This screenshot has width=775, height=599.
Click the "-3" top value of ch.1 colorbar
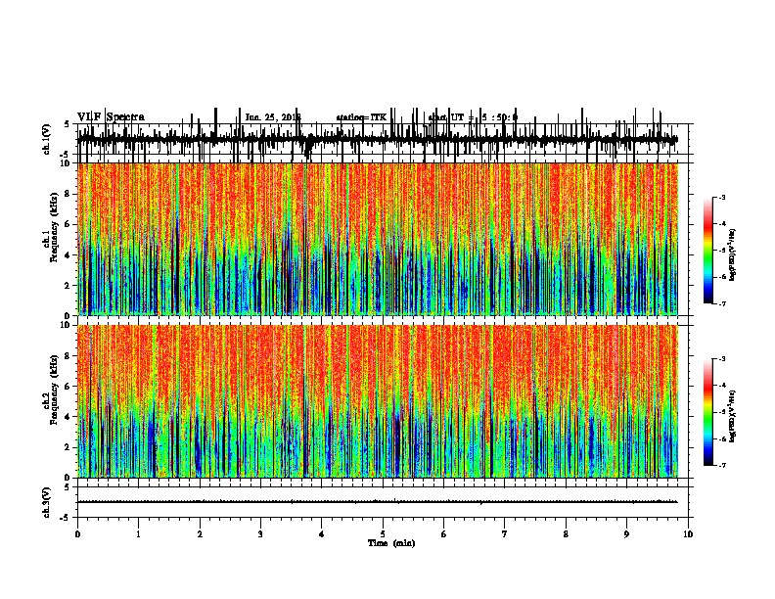pyautogui.click(x=721, y=197)
